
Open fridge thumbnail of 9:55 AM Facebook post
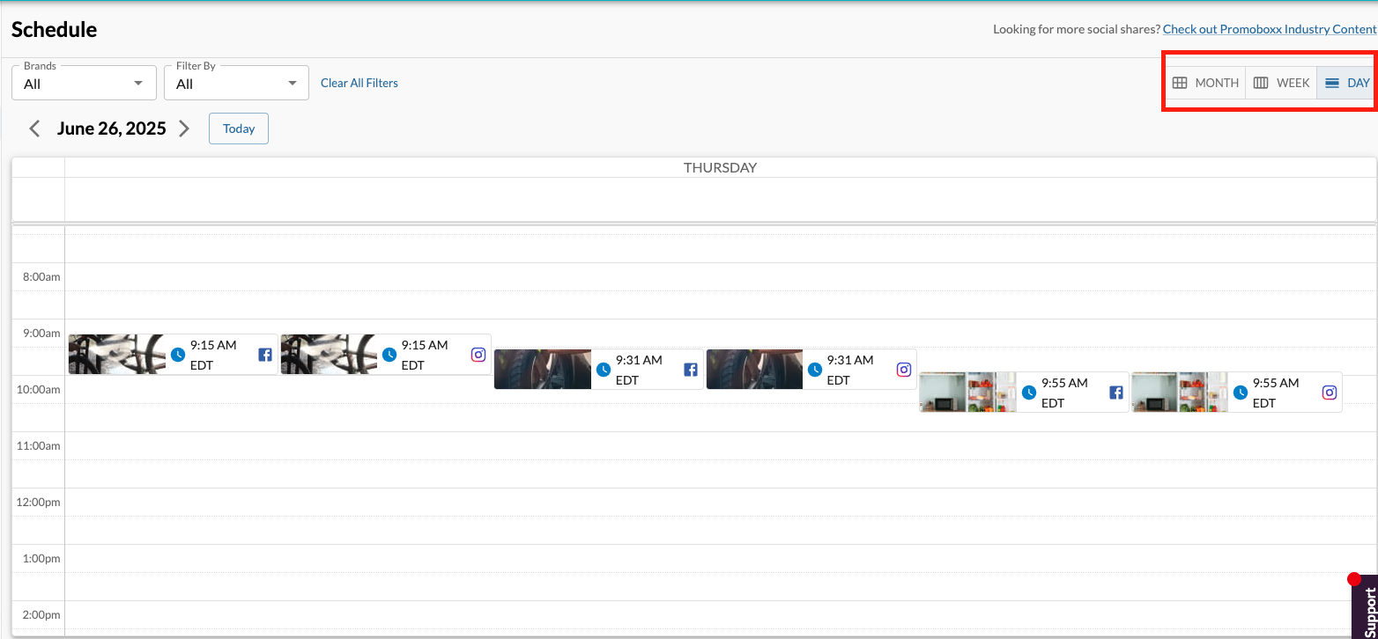(x=968, y=393)
